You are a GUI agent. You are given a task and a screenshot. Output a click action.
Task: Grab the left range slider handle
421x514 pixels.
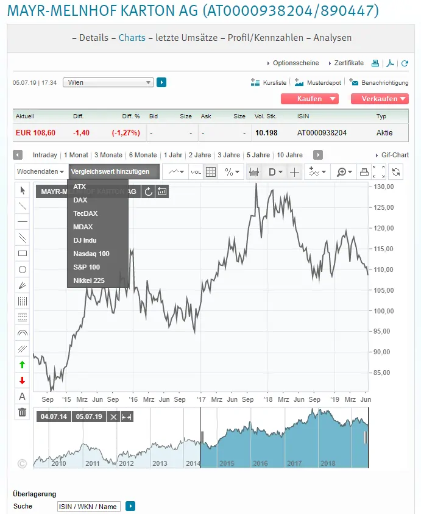point(202,438)
